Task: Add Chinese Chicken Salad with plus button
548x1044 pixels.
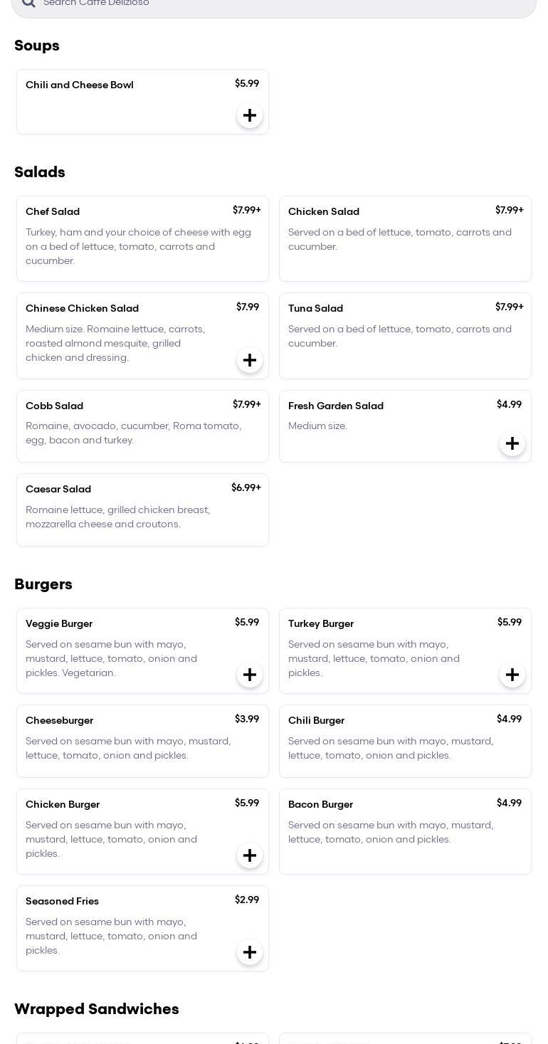Action: [x=250, y=360]
